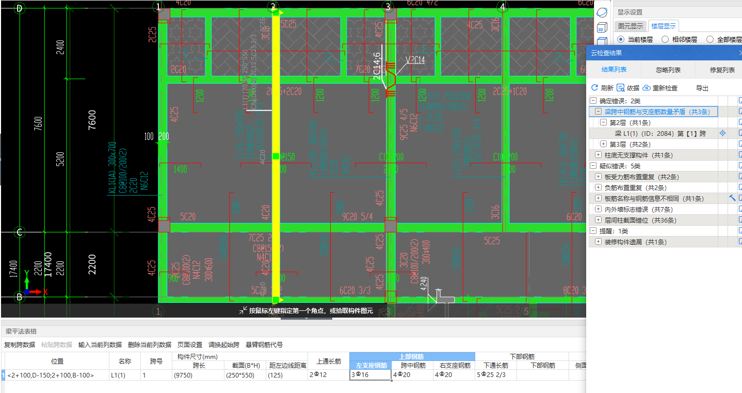Click 删除当前列数据 button
The height and width of the screenshot is (393, 742).
[x=150, y=344]
